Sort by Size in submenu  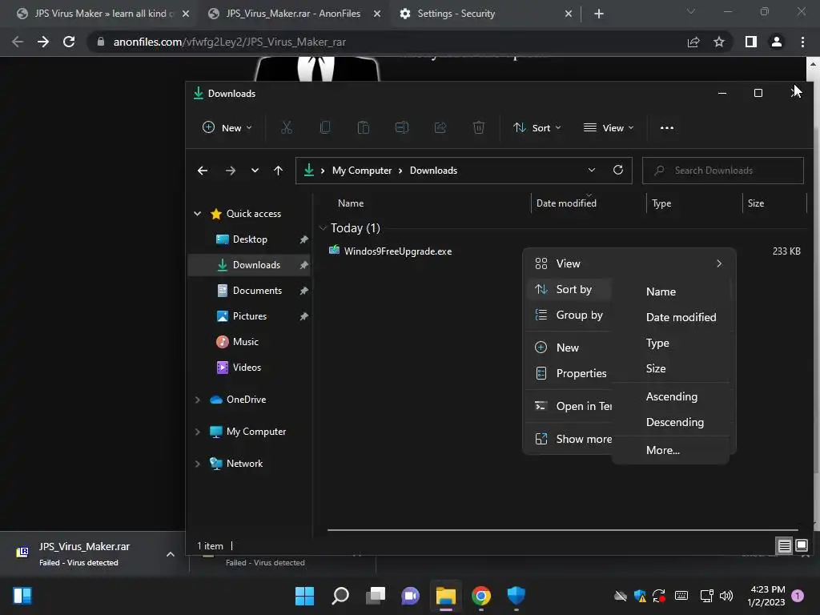click(x=656, y=368)
